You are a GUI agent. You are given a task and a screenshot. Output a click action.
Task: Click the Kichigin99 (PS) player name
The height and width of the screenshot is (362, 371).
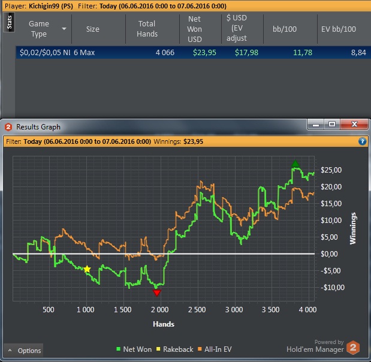pos(51,6)
